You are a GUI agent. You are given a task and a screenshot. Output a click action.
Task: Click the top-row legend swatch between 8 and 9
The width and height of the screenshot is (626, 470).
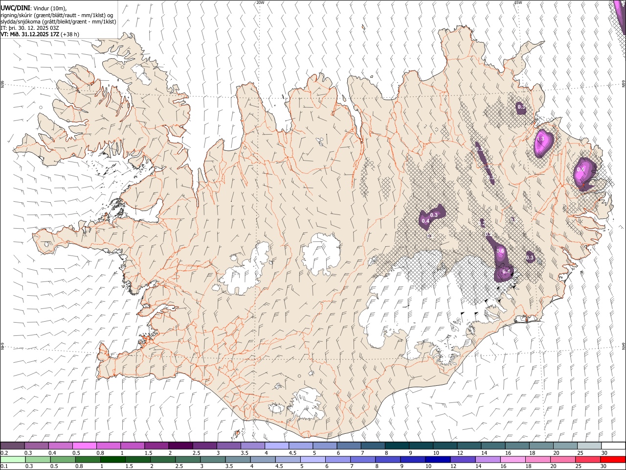pyautogui.click(x=397, y=446)
